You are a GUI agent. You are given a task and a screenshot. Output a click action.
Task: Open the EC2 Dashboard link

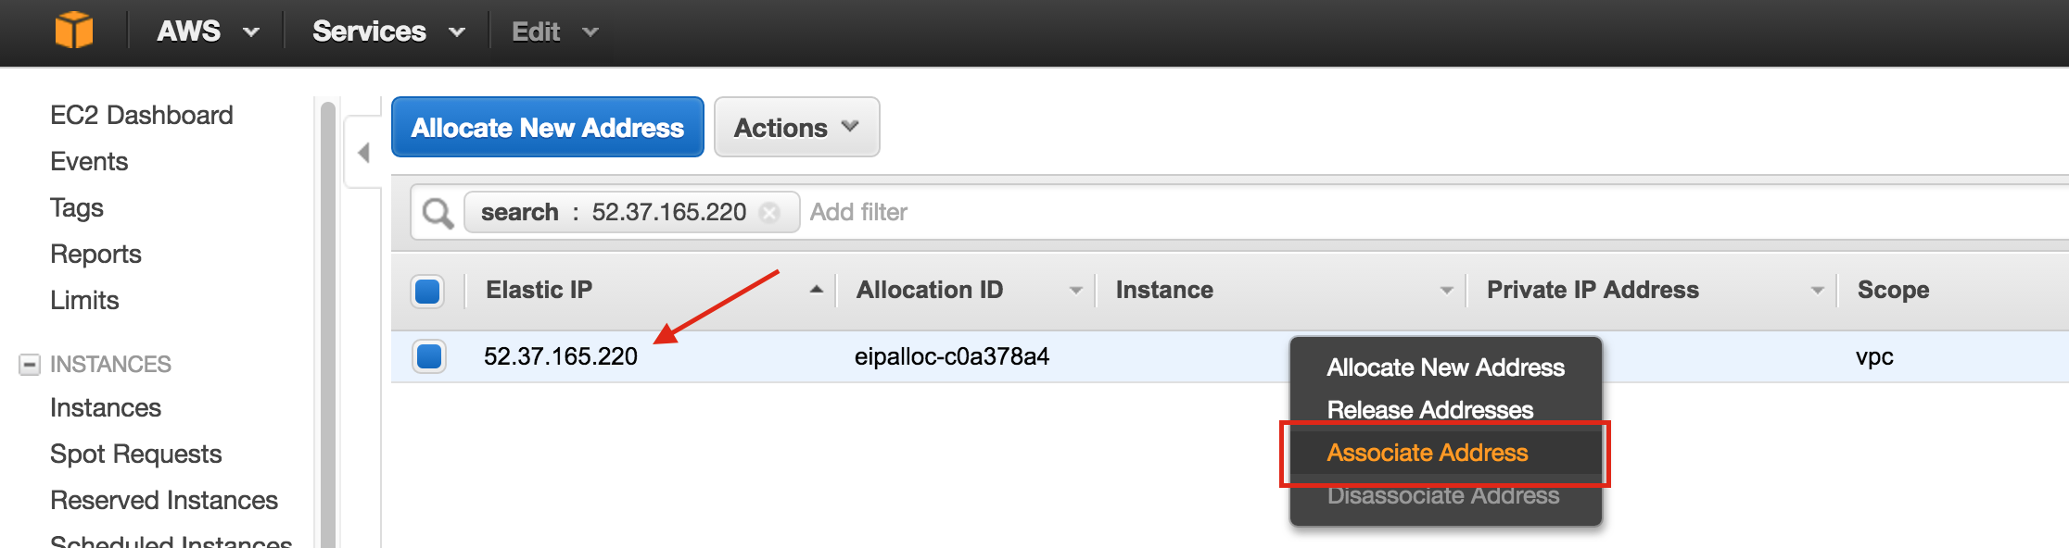(x=142, y=115)
